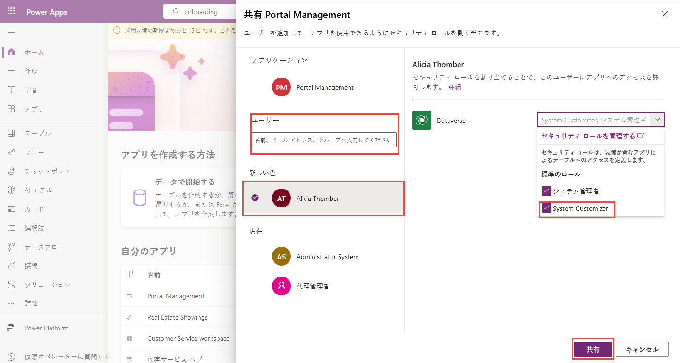Click the virtual operator question mark icon
This screenshot has width=680, height=363.
[x=11, y=356]
